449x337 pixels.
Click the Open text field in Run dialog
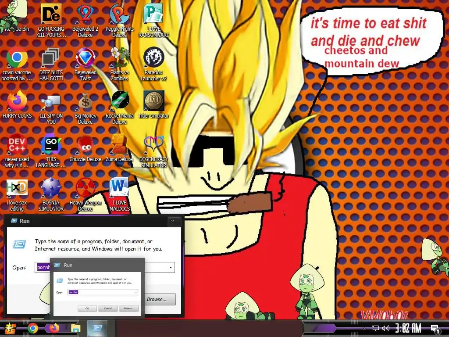click(105, 267)
